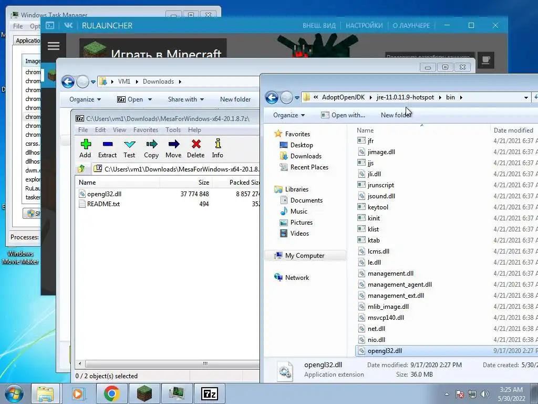Screen dimensions: 538x404
Task: Expand jre-11.0.11.9-hotspot breadcrumb arrow
Action: click(x=440, y=97)
